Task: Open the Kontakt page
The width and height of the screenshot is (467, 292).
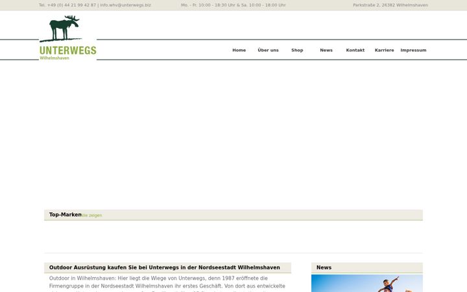Action: click(355, 50)
